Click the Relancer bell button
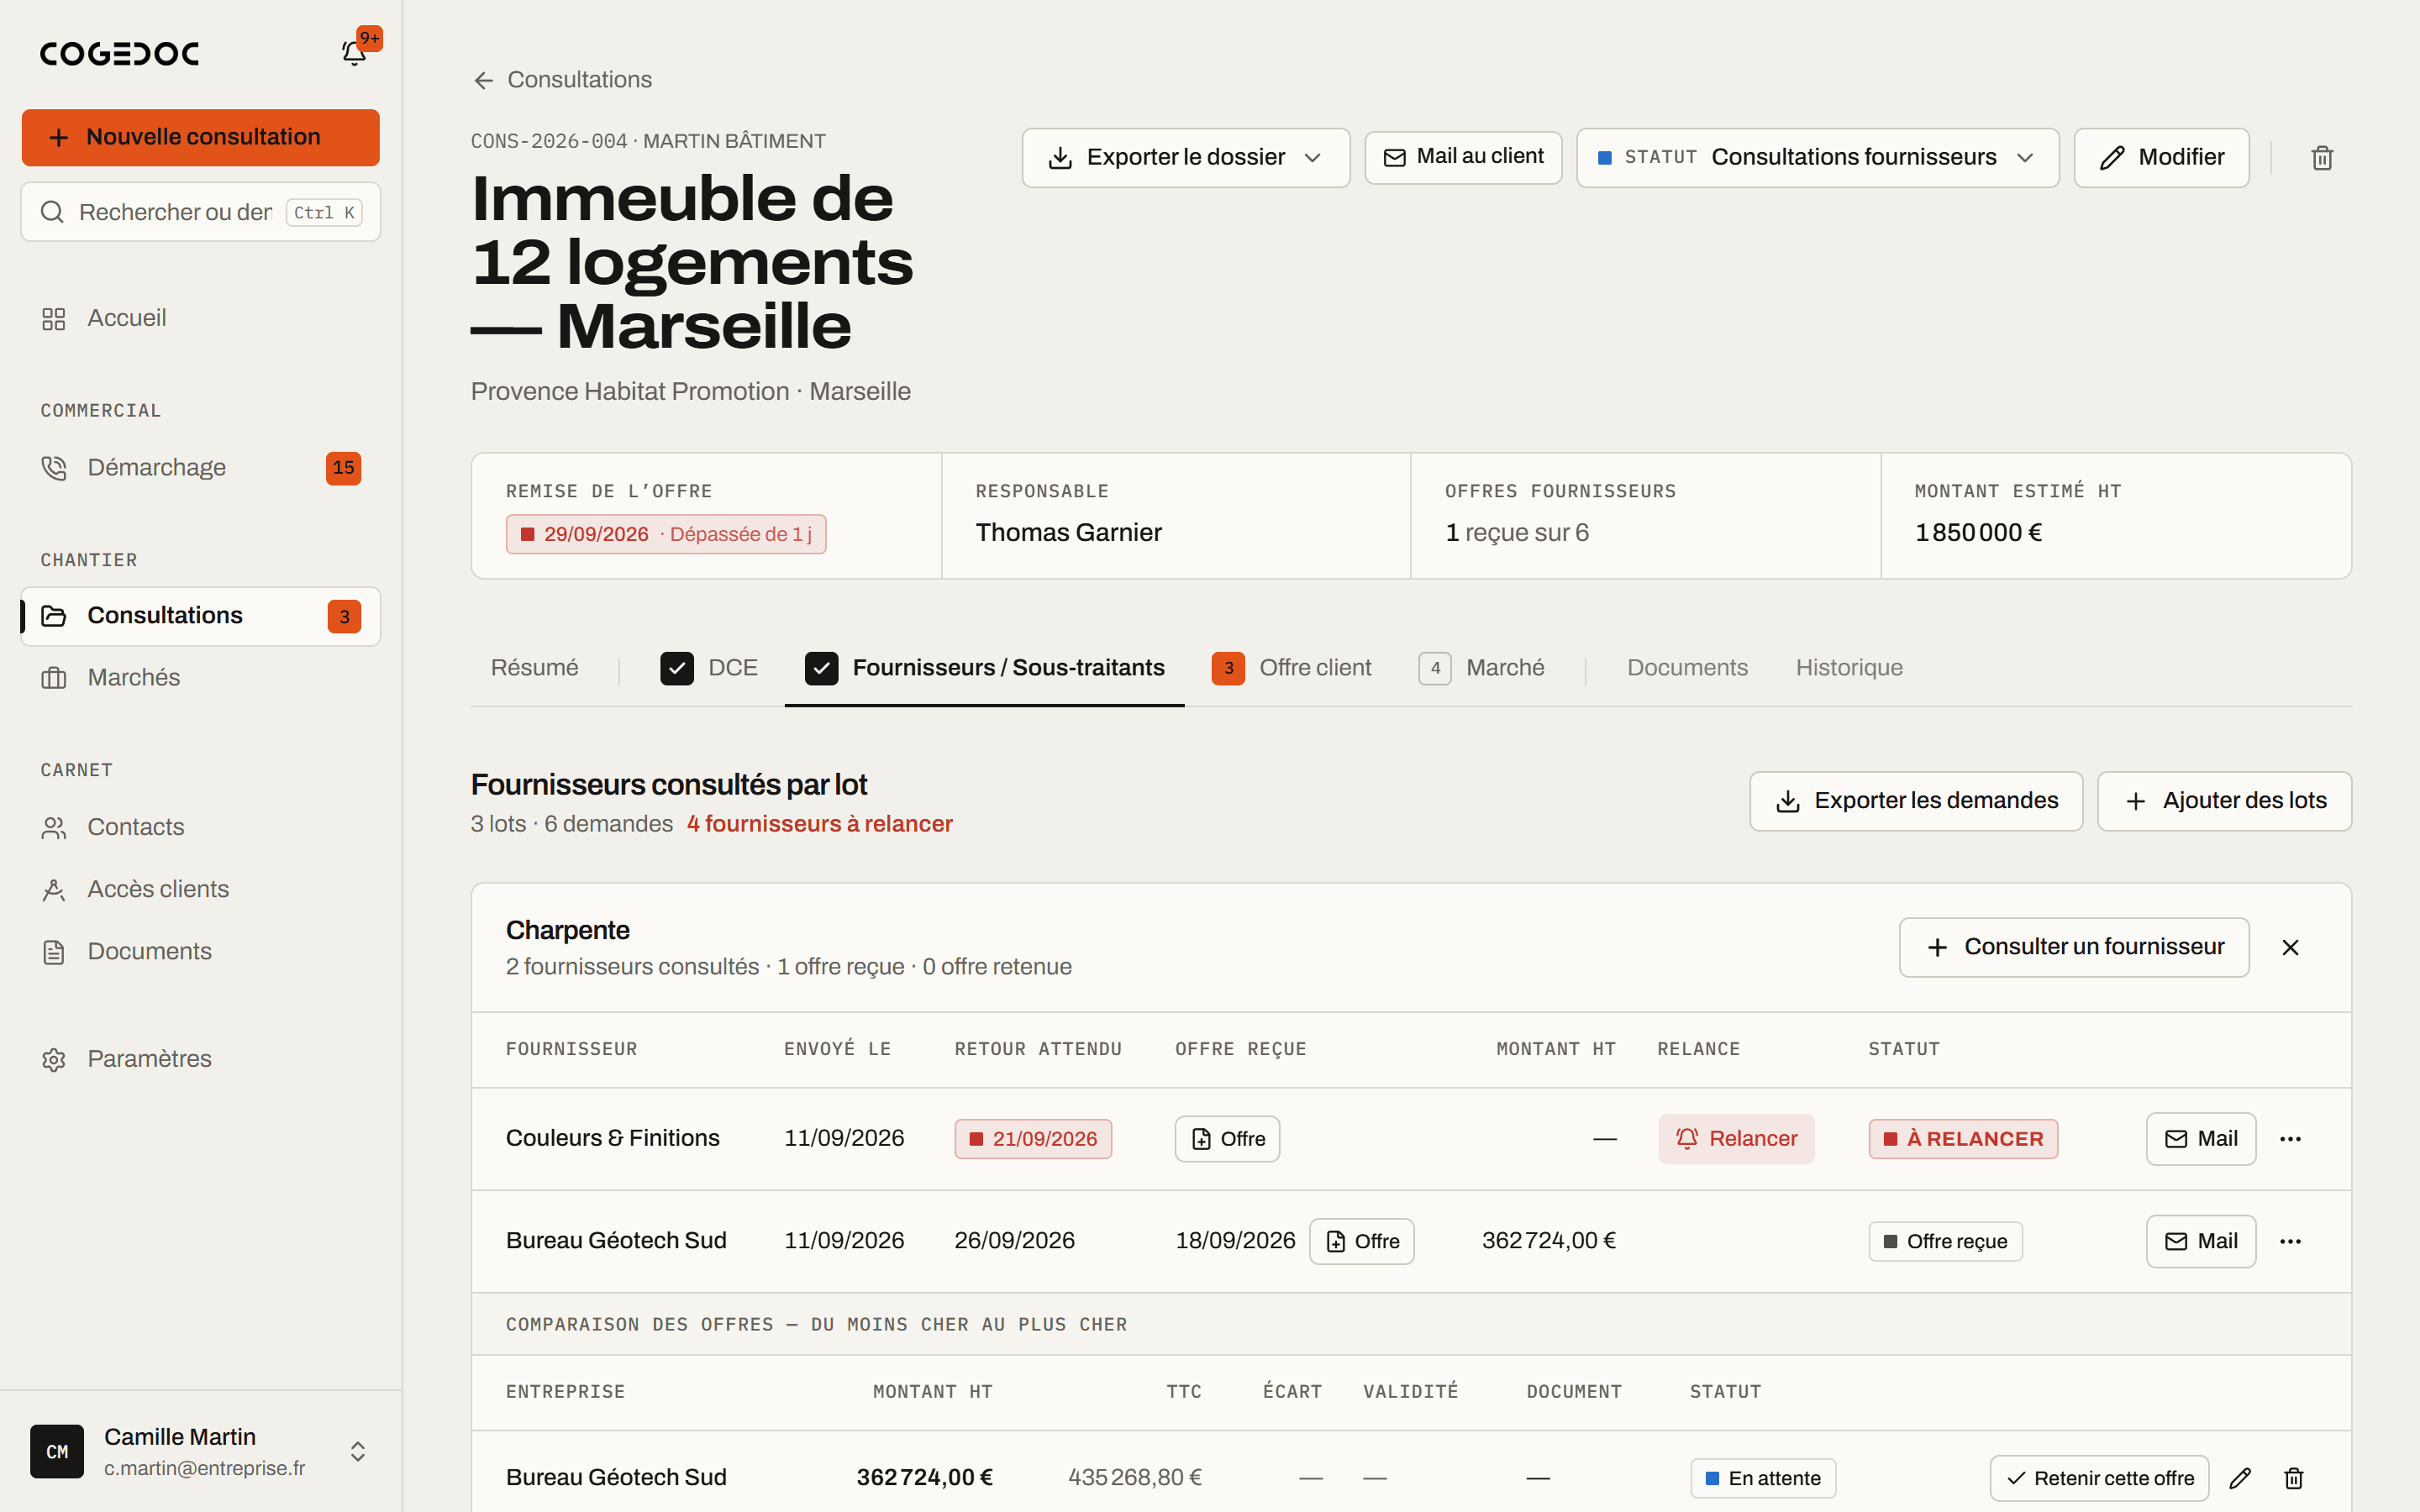The height and width of the screenshot is (1512, 2420). tap(1736, 1139)
